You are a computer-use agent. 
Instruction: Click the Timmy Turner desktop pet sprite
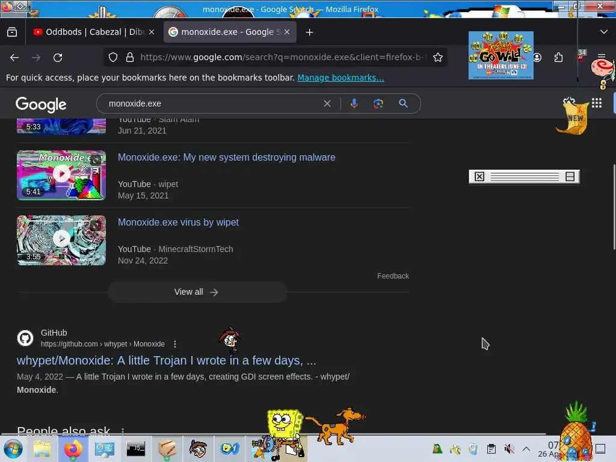(x=230, y=339)
